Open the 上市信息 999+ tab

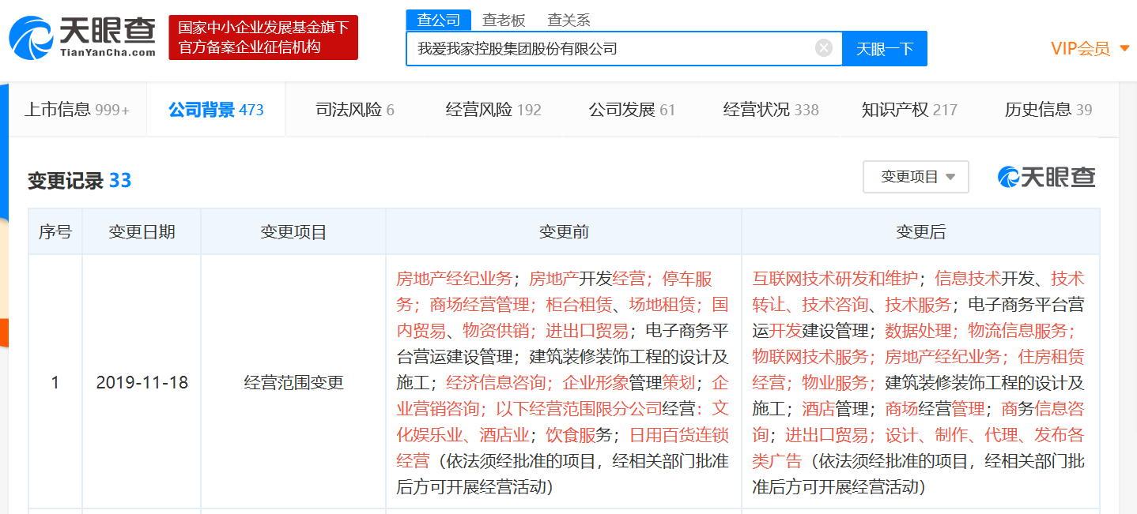tap(77, 110)
